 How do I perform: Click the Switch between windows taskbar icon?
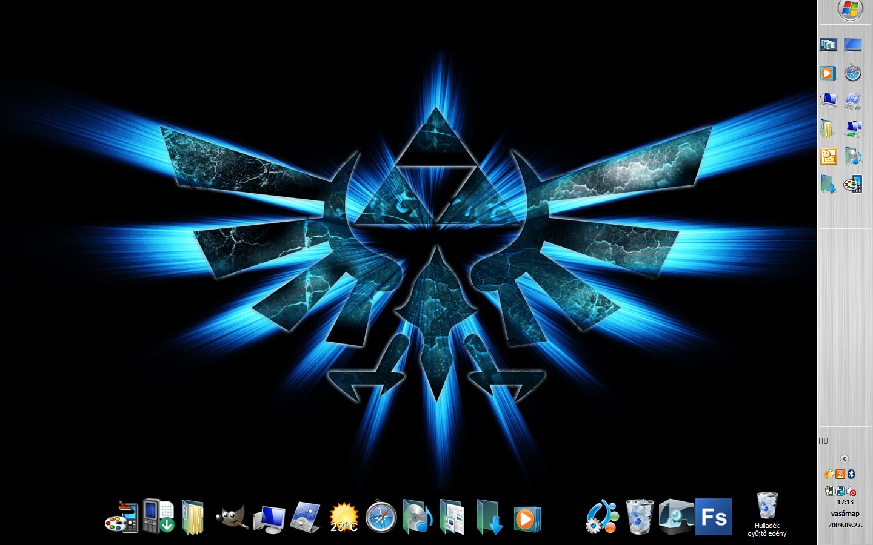(x=828, y=45)
